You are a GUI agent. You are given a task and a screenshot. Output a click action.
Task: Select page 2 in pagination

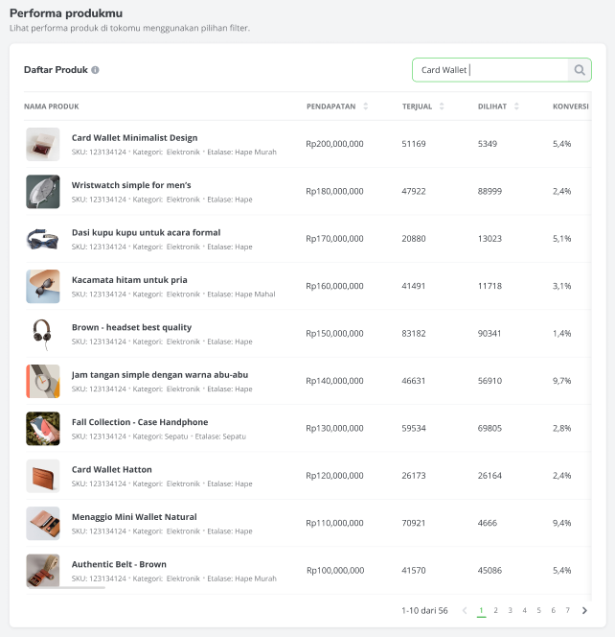pyautogui.click(x=495, y=610)
